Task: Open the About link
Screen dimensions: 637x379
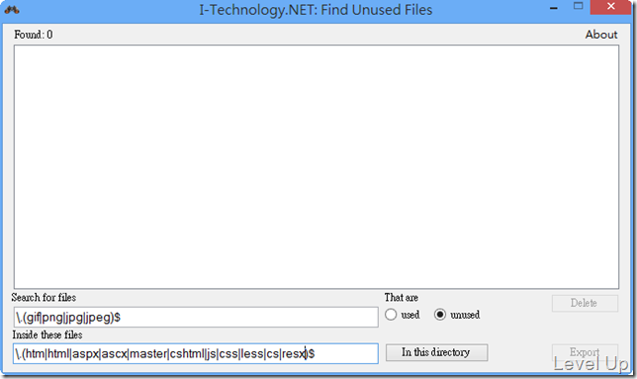Action: click(601, 35)
